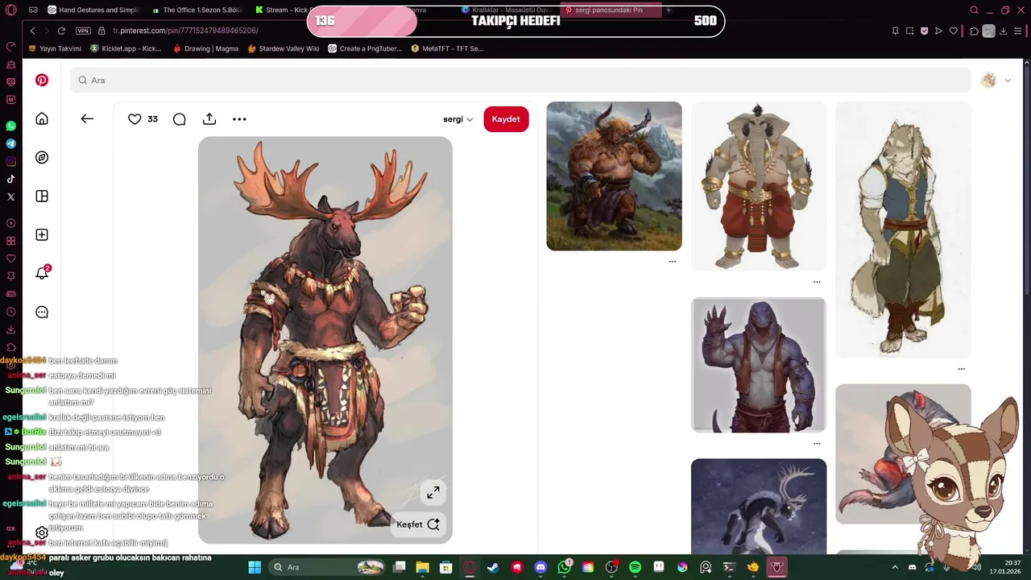Switch to Stream - Kick tab
The width and height of the screenshot is (1031, 580).
point(282,10)
